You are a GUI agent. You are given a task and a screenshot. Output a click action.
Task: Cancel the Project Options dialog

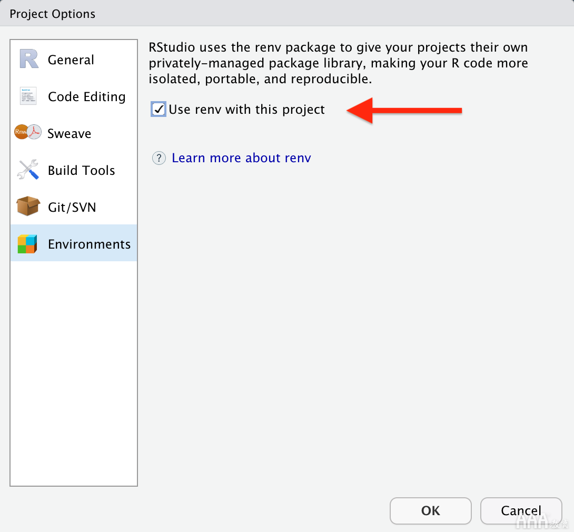point(521,510)
